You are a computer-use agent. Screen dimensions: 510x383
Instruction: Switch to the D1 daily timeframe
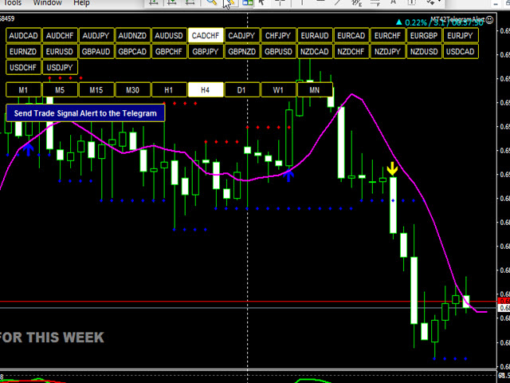pyautogui.click(x=242, y=90)
